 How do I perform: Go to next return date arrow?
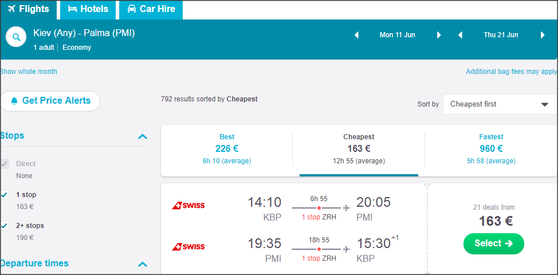pyautogui.click(x=543, y=35)
